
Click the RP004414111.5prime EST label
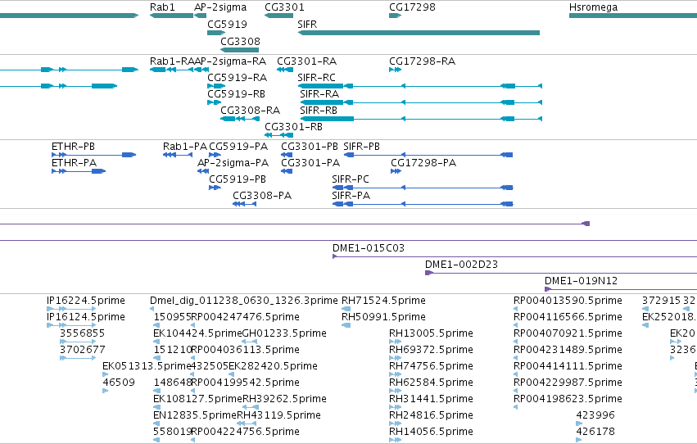click(x=568, y=366)
